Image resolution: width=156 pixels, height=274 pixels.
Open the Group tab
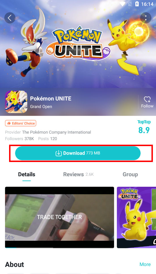pyautogui.click(x=130, y=175)
